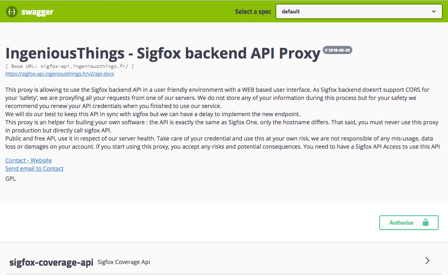Open the Contact - Website link

click(28, 160)
